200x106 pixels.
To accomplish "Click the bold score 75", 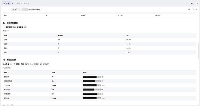I will 53,77.
